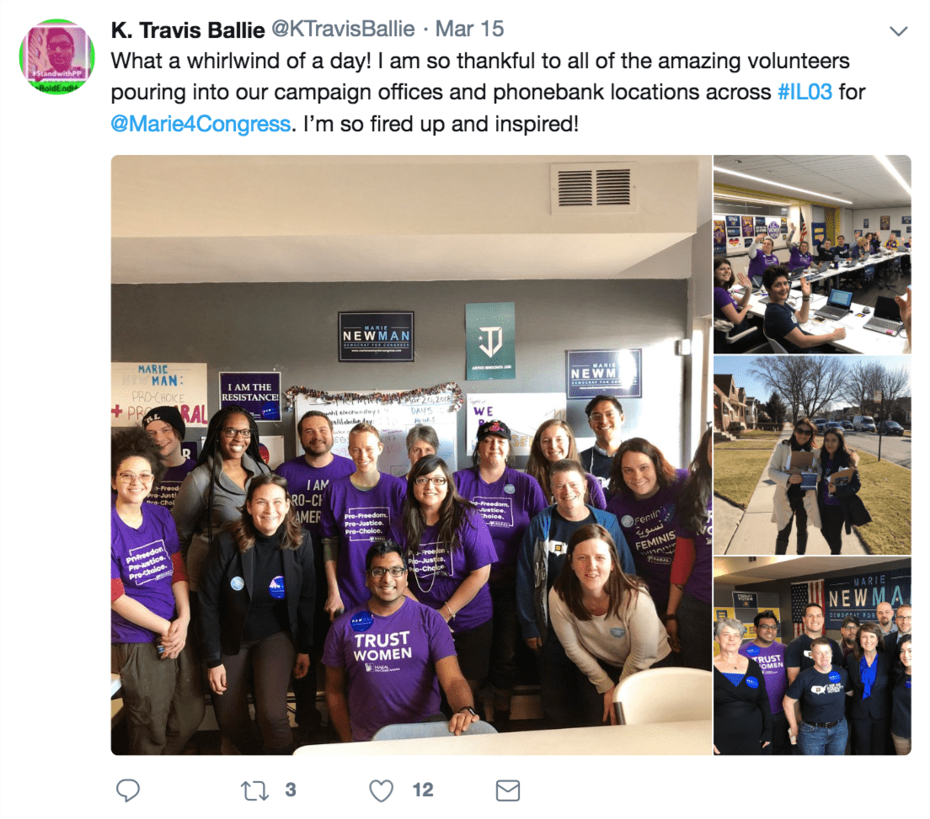Visit the @Marie4Congress mention link

click(200, 124)
